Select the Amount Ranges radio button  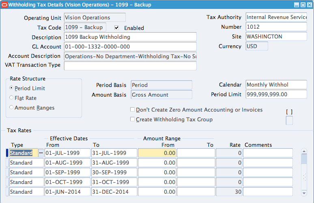11,108
